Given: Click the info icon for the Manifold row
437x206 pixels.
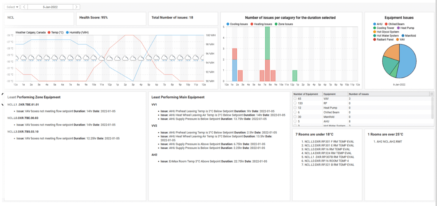Looking at the screenshot, I should [295, 117].
